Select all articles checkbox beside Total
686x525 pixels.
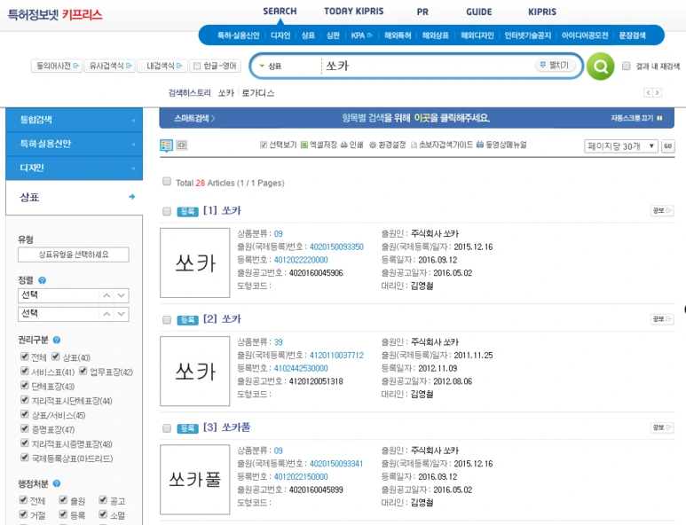pyautogui.click(x=167, y=181)
